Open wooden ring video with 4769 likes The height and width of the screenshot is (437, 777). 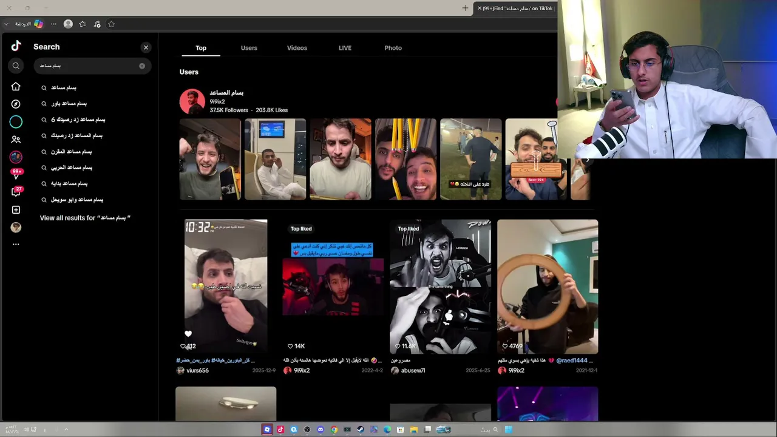(x=548, y=286)
